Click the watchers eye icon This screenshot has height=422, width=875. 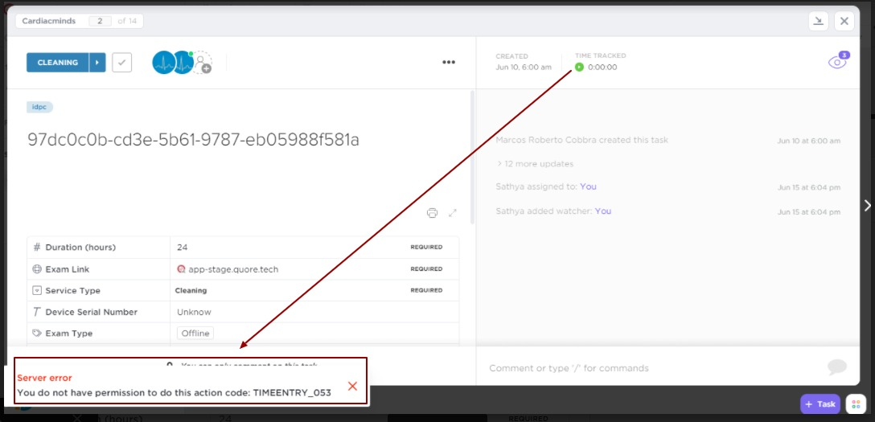[x=837, y=61]
